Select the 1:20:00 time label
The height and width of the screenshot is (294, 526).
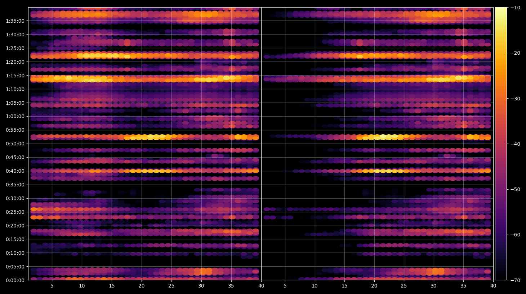pos(15,62)
